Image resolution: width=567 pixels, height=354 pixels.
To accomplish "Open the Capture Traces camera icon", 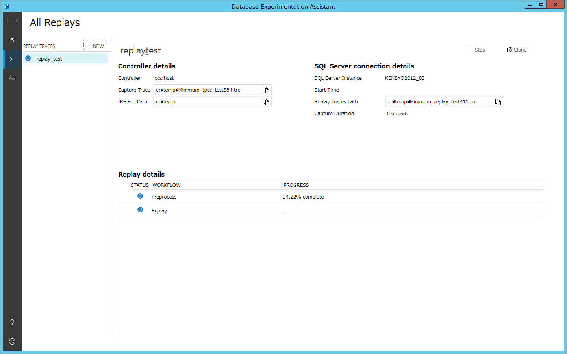I will [13, 41].
